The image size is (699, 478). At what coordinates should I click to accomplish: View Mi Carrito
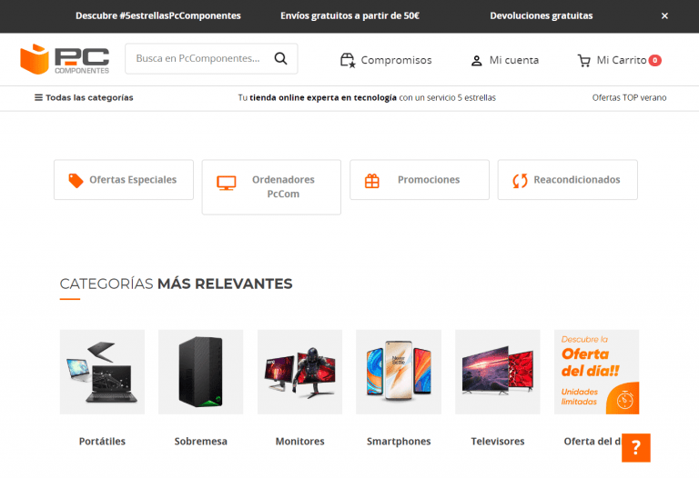coord(620,60)
